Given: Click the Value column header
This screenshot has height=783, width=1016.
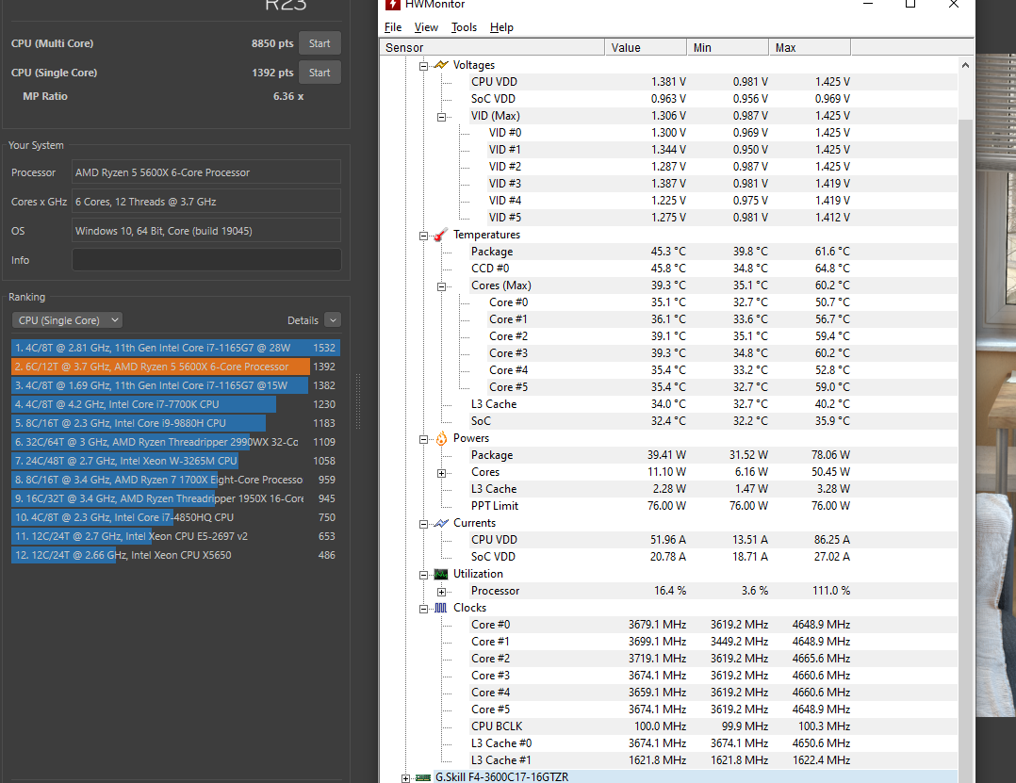Looking at the screenshot, I should pyautogui.click(x=646, y=47).
